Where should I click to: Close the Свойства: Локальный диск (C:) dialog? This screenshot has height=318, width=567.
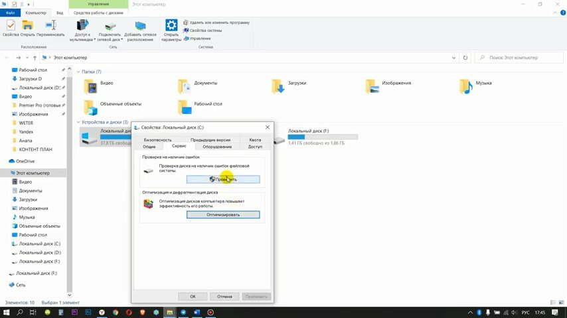(x=267, y=127)
